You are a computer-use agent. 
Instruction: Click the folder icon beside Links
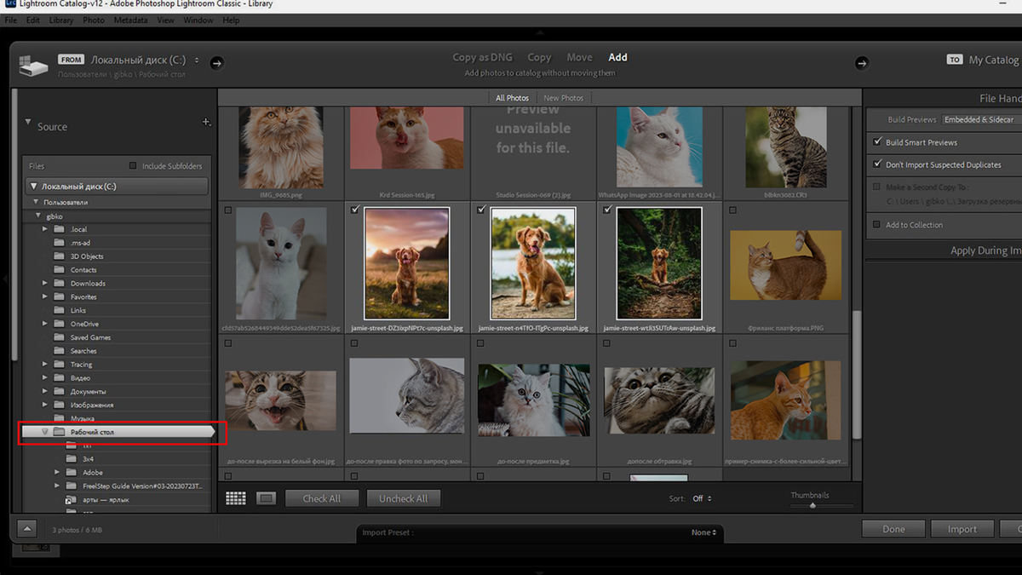pyautogui.click(x=59, y=310)
